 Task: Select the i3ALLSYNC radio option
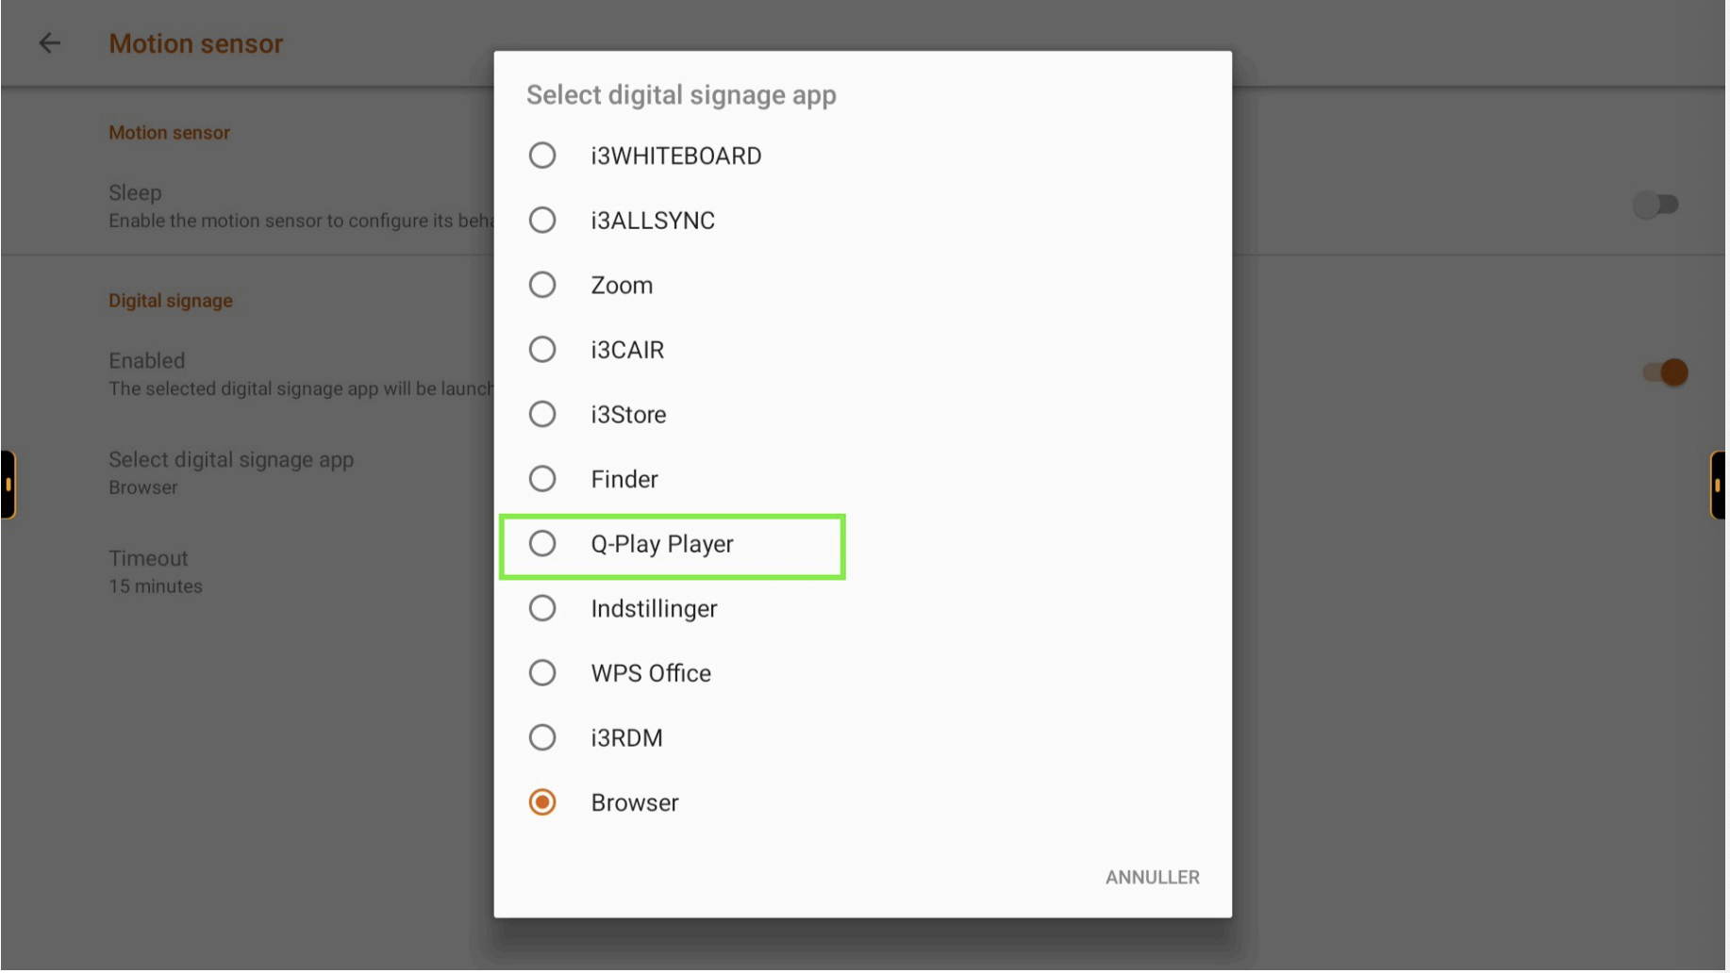(863, 221)
